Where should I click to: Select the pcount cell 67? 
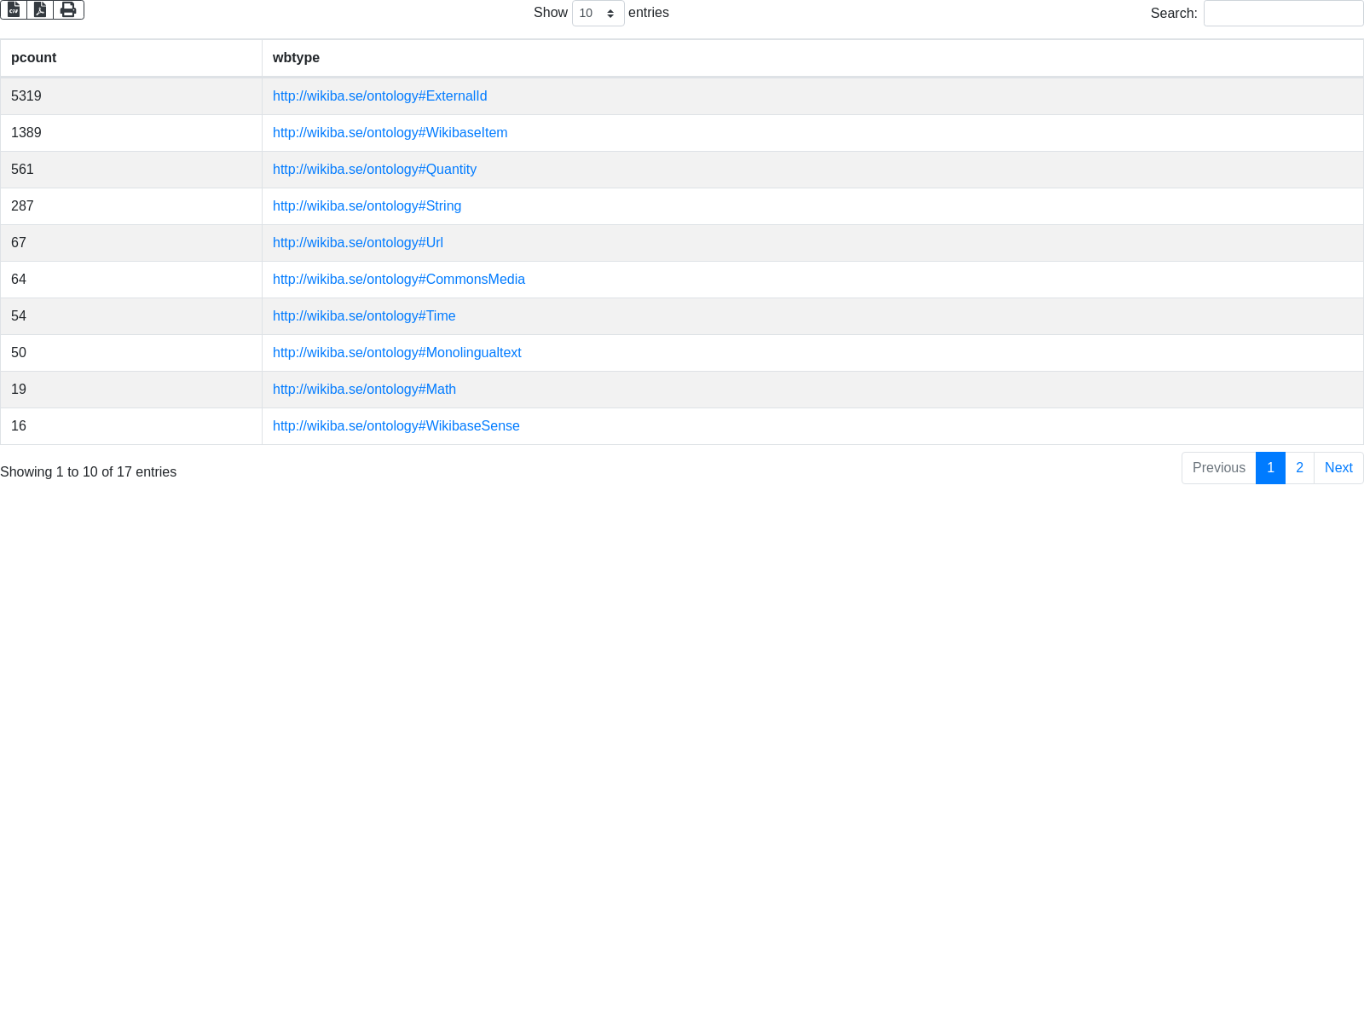(x=131, y=243)
